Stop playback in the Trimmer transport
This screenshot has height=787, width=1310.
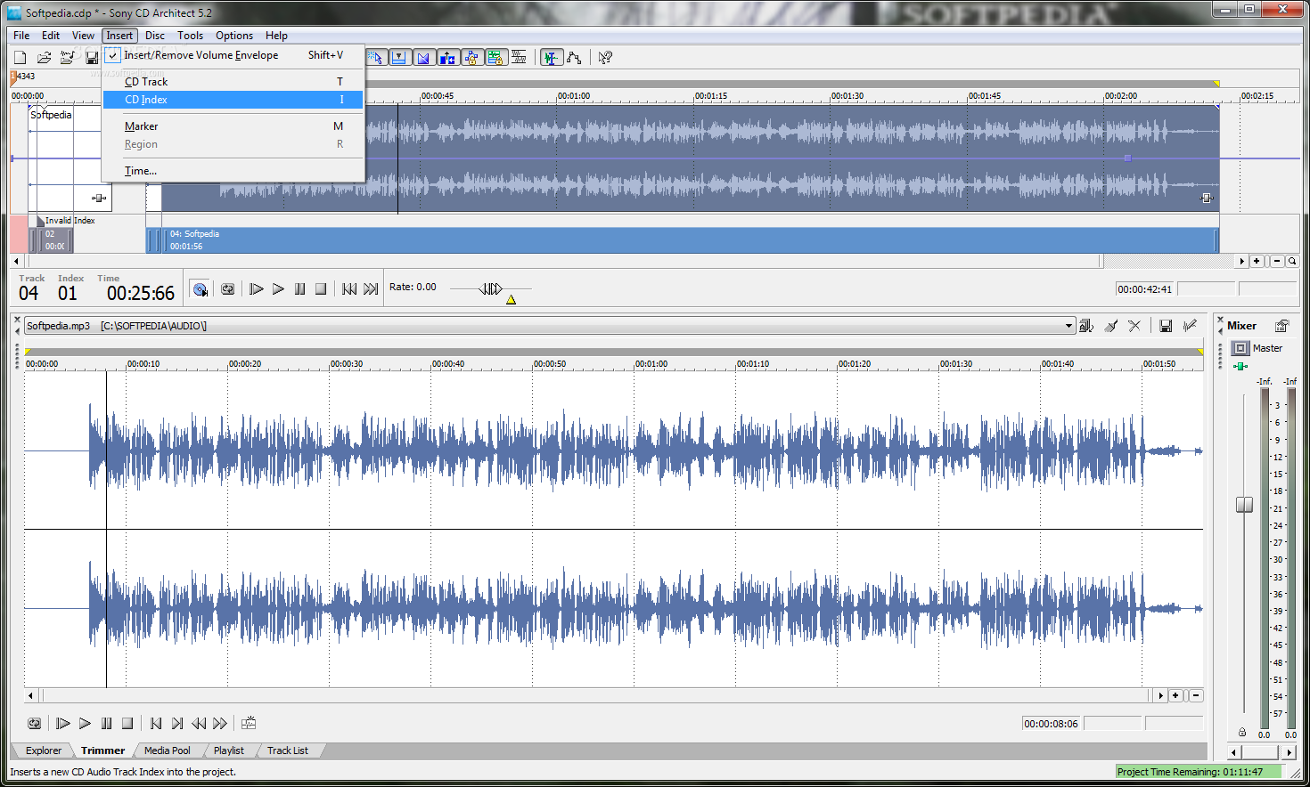pyautogui.click(x=127, y=724)
